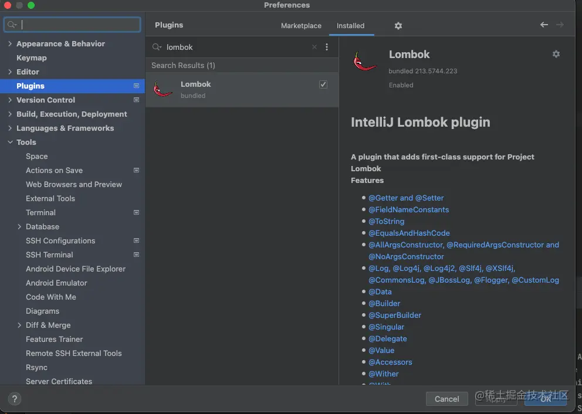This screenshot has width=582, height=414.
Task: Select Keymap in the settings tree
Action: click(32, 57)
